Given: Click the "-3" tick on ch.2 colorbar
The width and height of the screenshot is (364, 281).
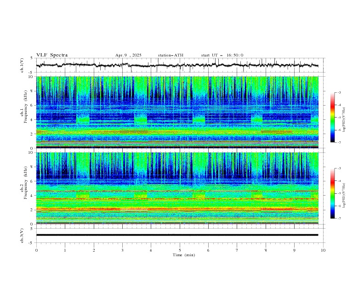Looking at the screenshot, I should click(339, 169).
